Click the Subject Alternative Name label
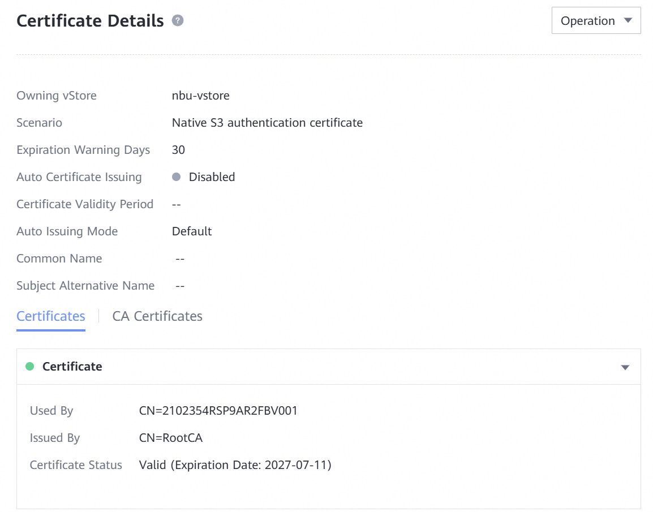The width and height of the screenshot is (653, 512). point(85,286)
